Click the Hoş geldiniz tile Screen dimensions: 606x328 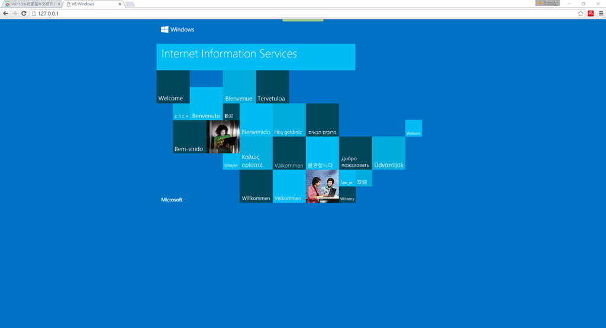289,120
